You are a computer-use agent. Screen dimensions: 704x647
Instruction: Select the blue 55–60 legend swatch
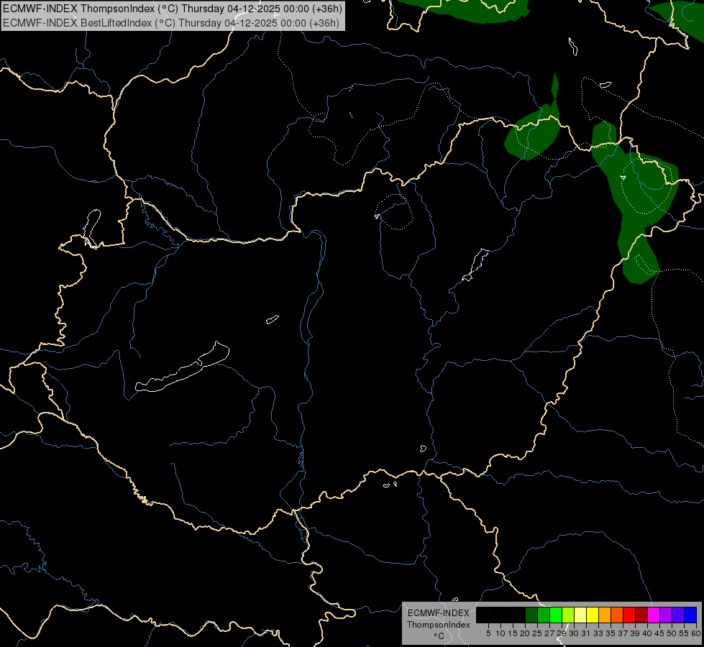tap(690, 615)
